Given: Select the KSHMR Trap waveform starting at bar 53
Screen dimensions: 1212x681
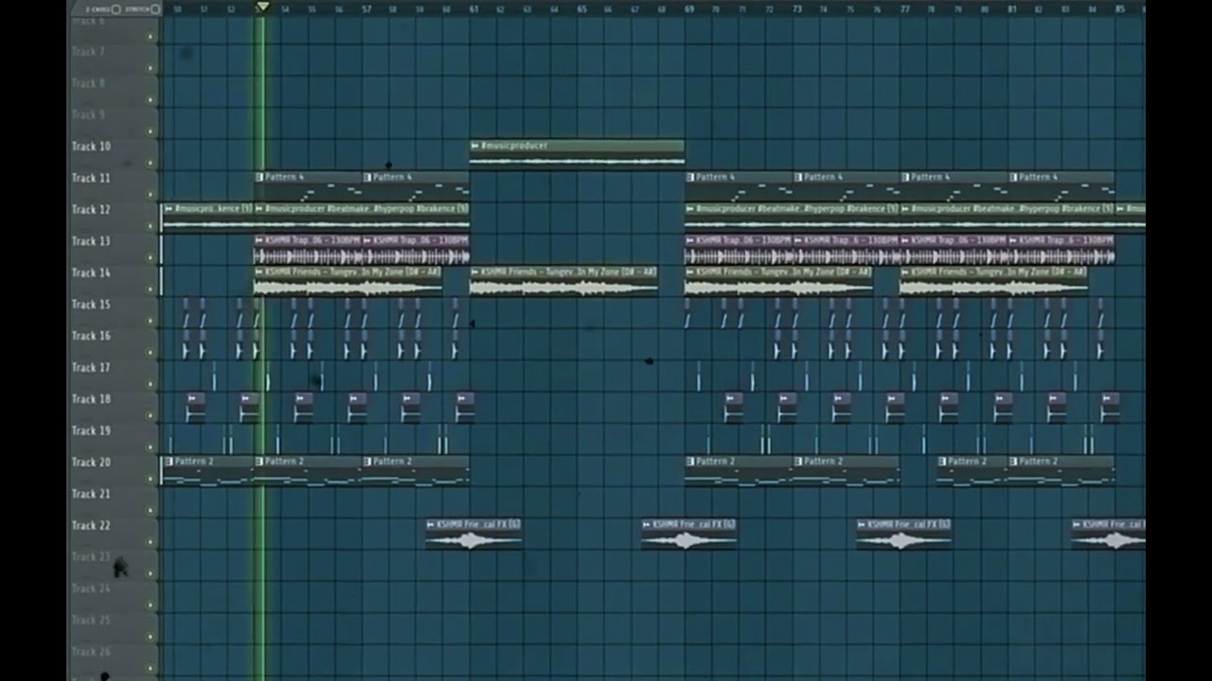Looking at the screenshot, I should coord(308,256).
